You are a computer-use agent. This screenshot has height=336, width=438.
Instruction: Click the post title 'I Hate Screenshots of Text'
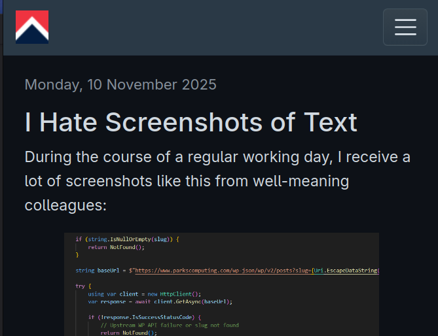191,122
